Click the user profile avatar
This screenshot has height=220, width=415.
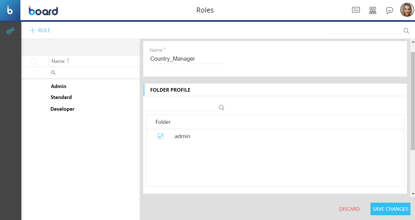[x=407, y=10]
